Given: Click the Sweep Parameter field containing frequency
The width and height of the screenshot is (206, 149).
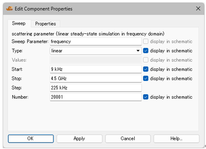Looking at the screenshot, I should click(x=96, y=41).
